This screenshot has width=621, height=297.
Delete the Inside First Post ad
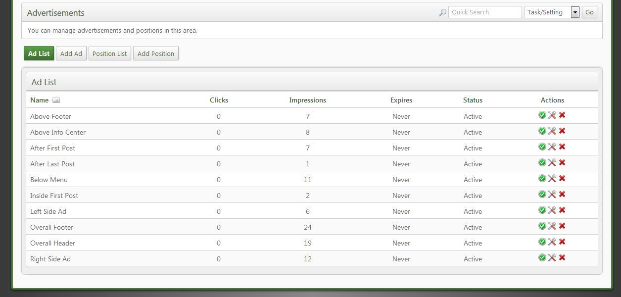562,194
